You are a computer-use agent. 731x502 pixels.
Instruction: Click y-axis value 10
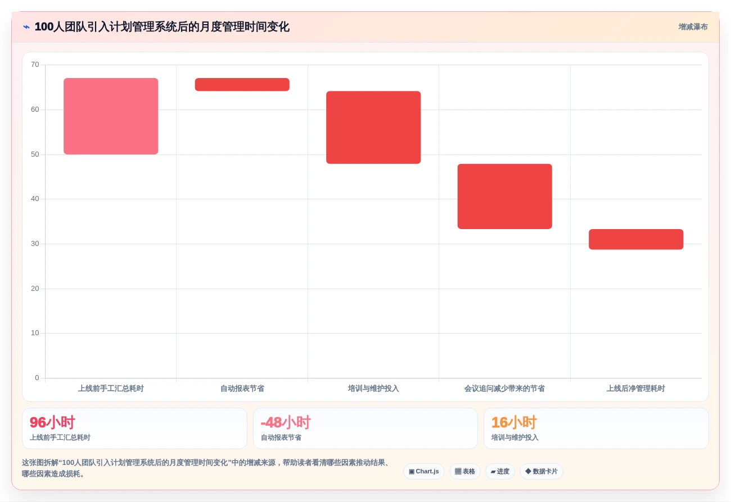pos(35,332)
